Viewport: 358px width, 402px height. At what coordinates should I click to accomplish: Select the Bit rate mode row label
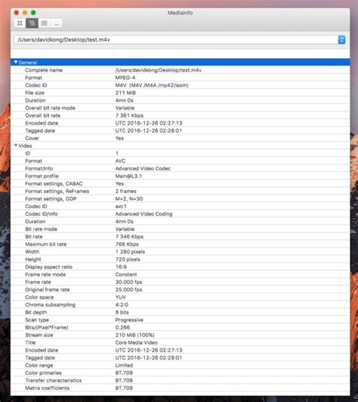(x=41, y=229)
